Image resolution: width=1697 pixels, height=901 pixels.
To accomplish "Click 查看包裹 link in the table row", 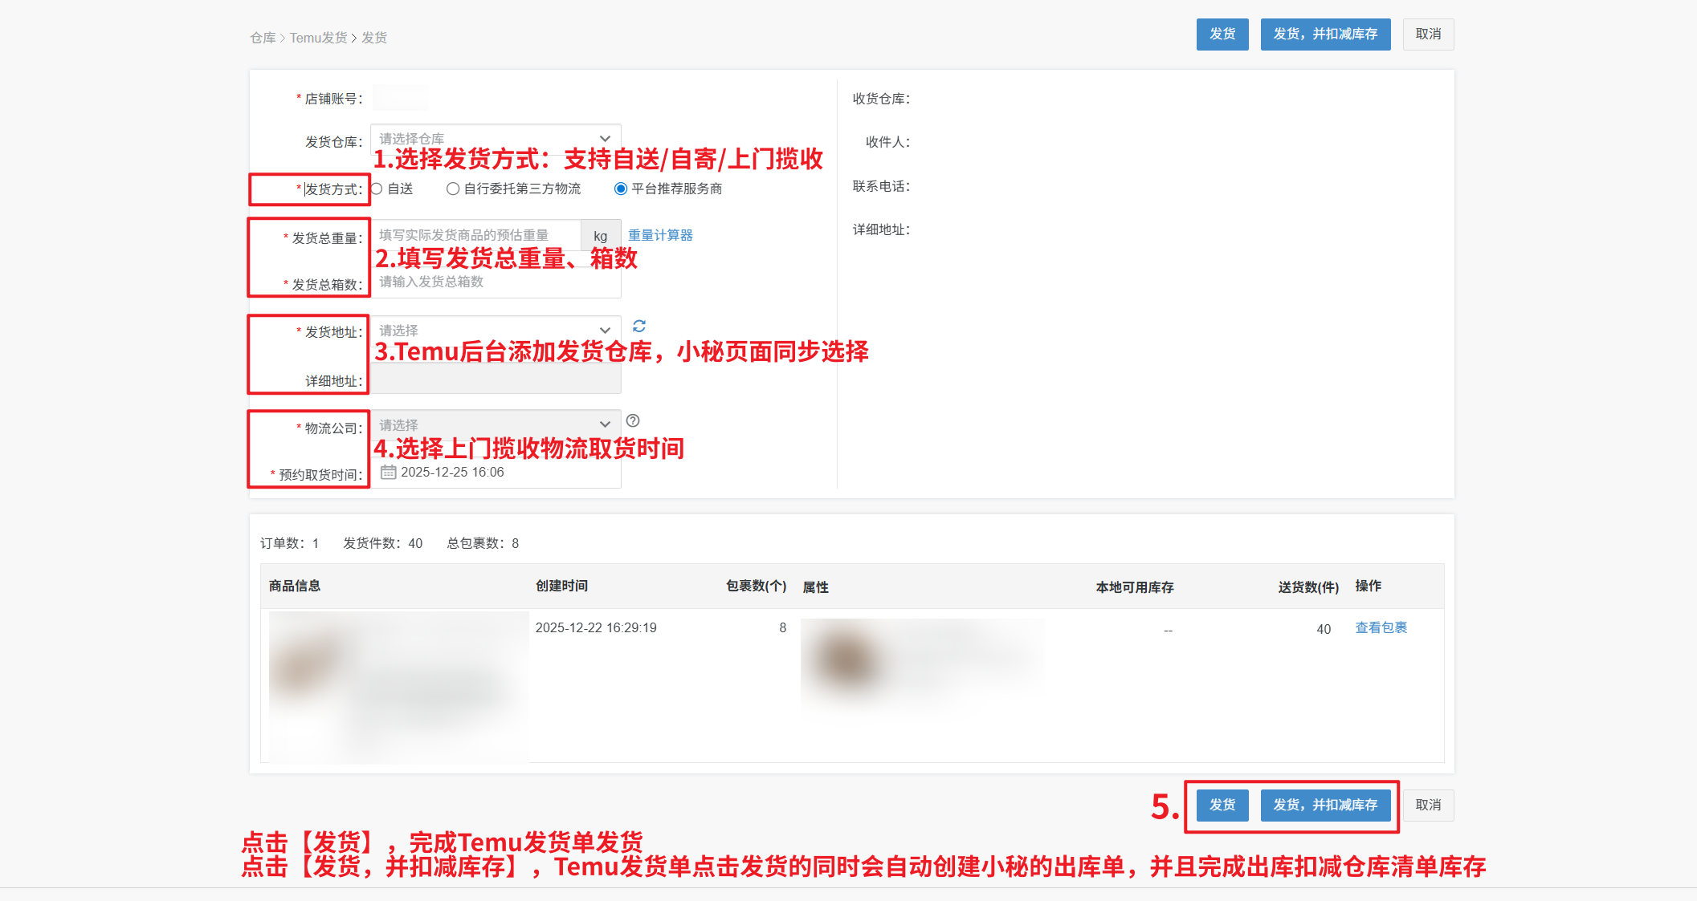I will pyautogui.click(x=1381, y=627).
